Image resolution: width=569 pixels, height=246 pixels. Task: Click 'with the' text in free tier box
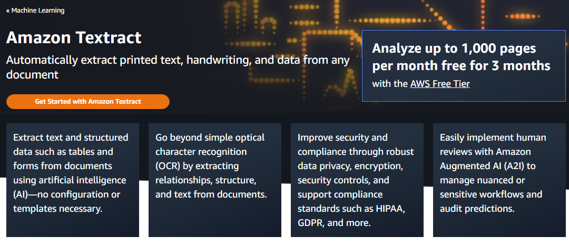[390, 84]
